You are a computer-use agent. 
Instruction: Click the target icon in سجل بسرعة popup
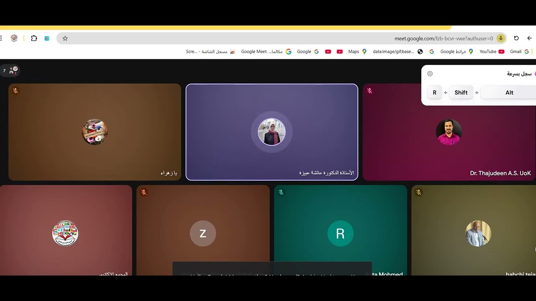point(430,74)
